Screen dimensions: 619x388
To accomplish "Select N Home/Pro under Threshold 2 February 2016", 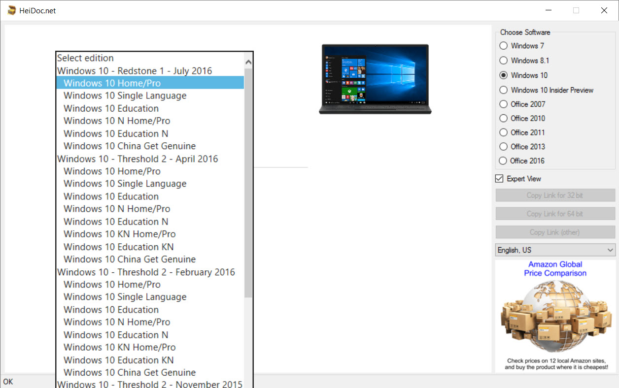I will pyautogui.click(x=150, y=322).
